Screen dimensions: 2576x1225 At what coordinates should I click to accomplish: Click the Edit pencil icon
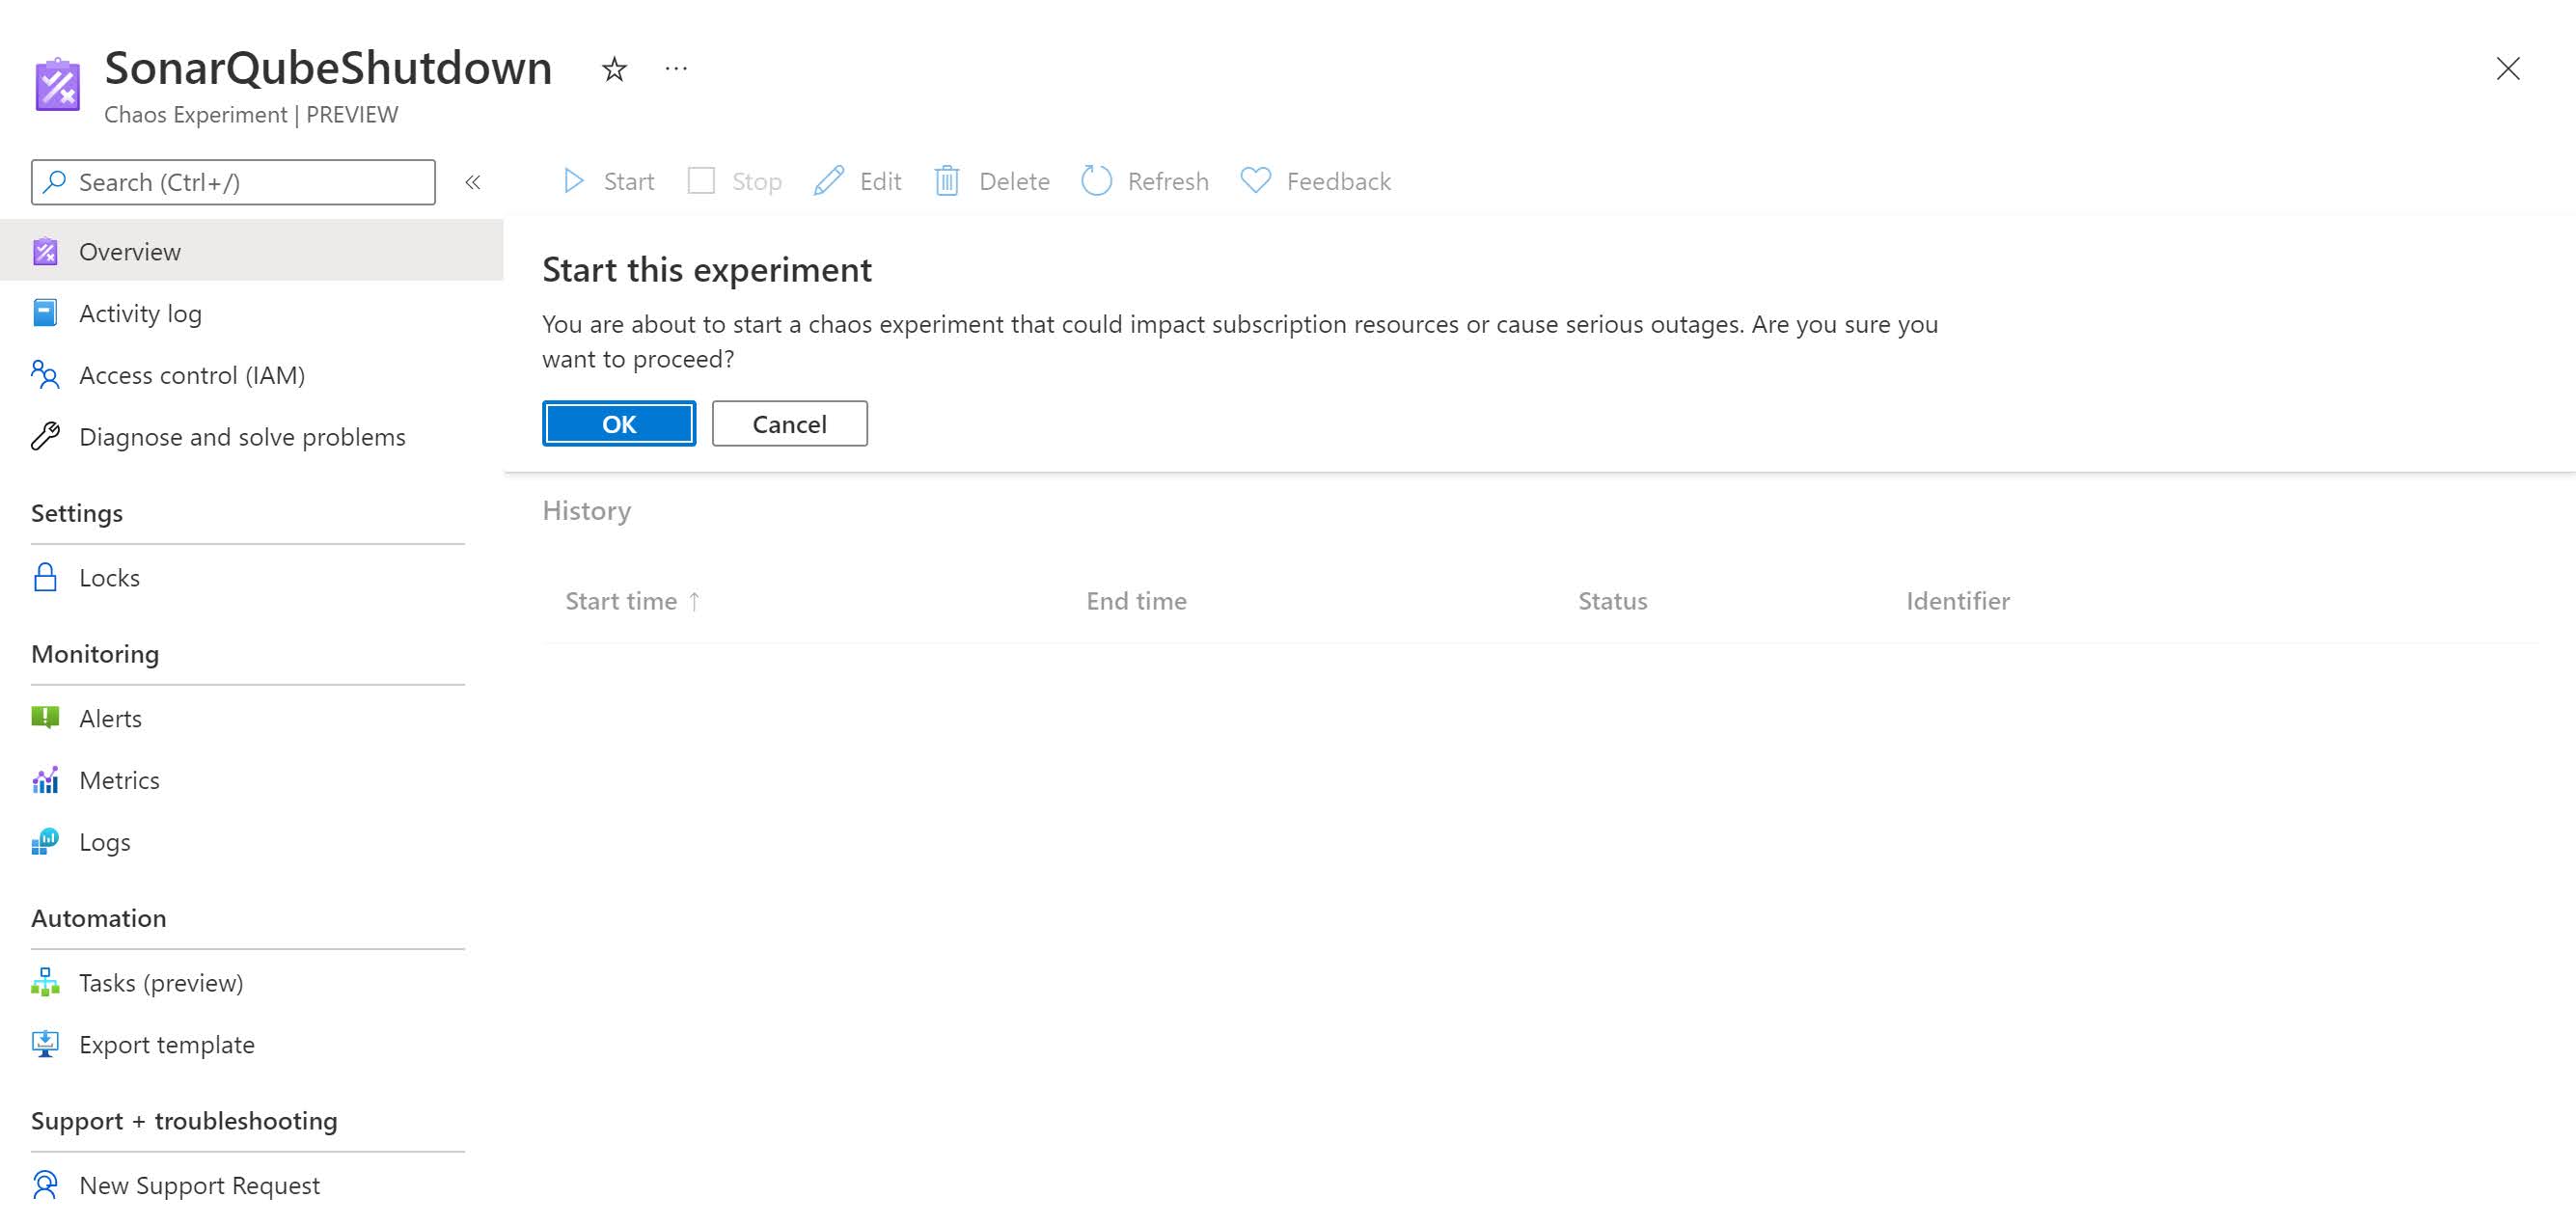828,181
